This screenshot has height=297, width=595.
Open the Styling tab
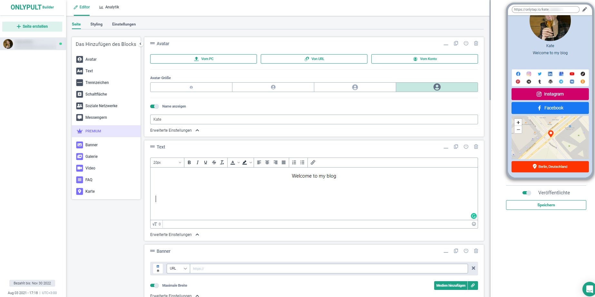(x=96, y=24)
